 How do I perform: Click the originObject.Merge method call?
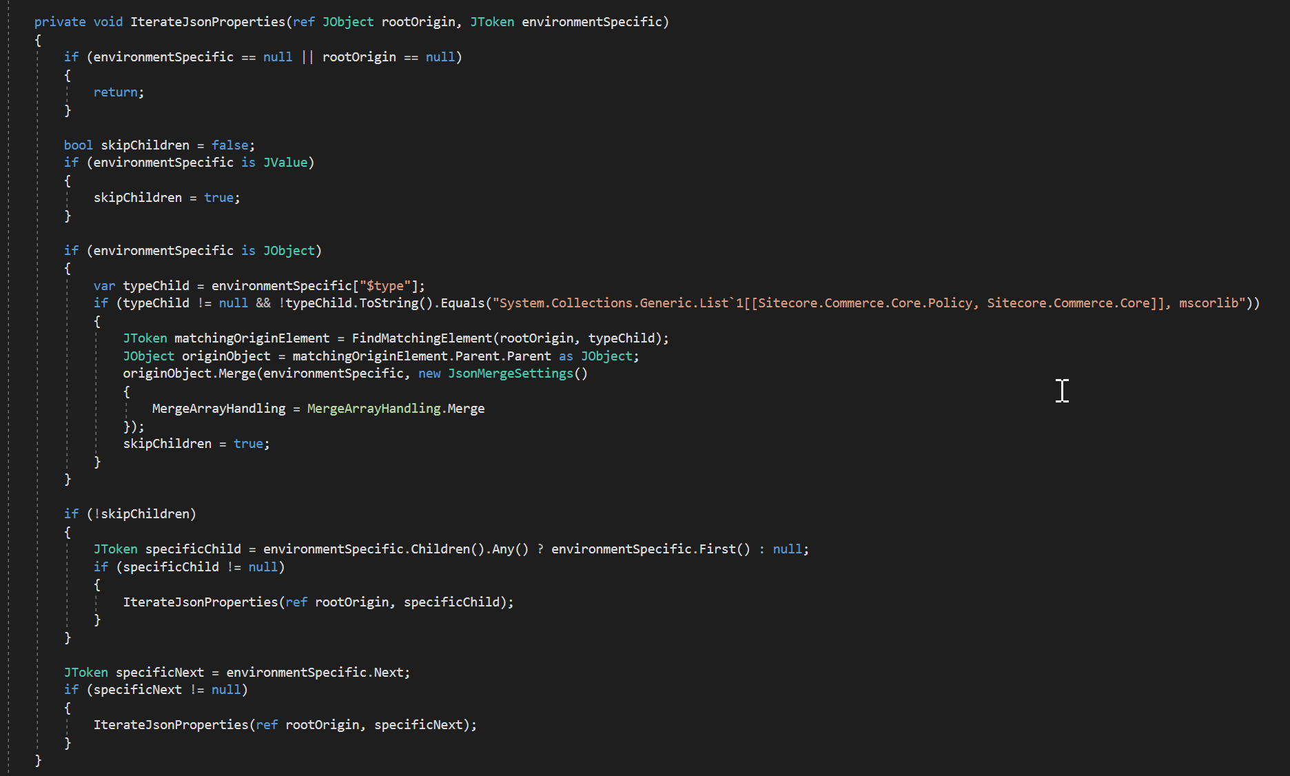coord(190,374)
